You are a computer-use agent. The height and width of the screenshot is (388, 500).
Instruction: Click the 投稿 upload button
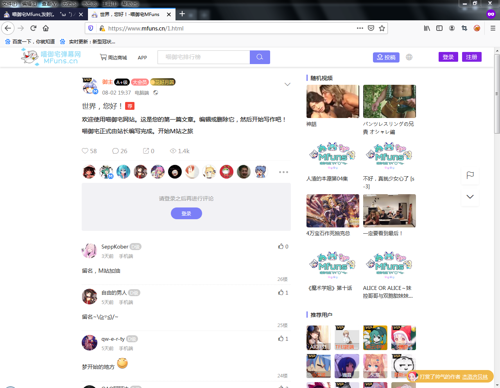pyautogui.click(x=386, y=57)
